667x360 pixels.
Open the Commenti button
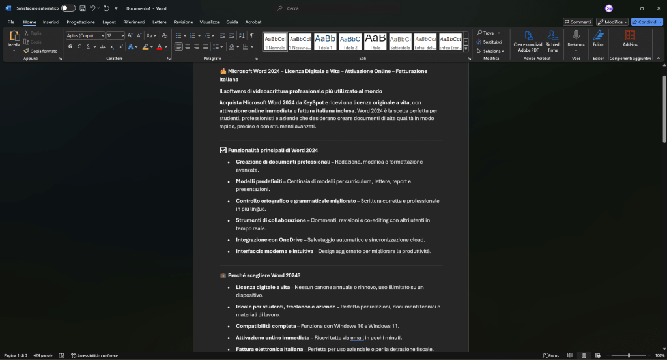(578, 22)
